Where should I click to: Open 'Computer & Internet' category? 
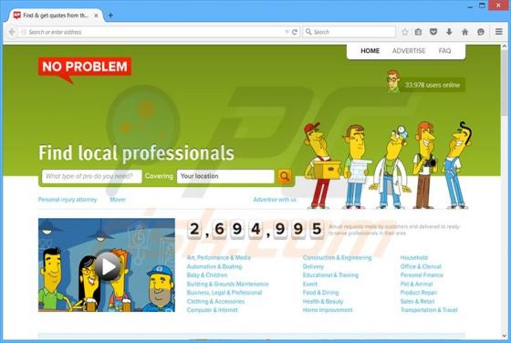tap(212, 310)
